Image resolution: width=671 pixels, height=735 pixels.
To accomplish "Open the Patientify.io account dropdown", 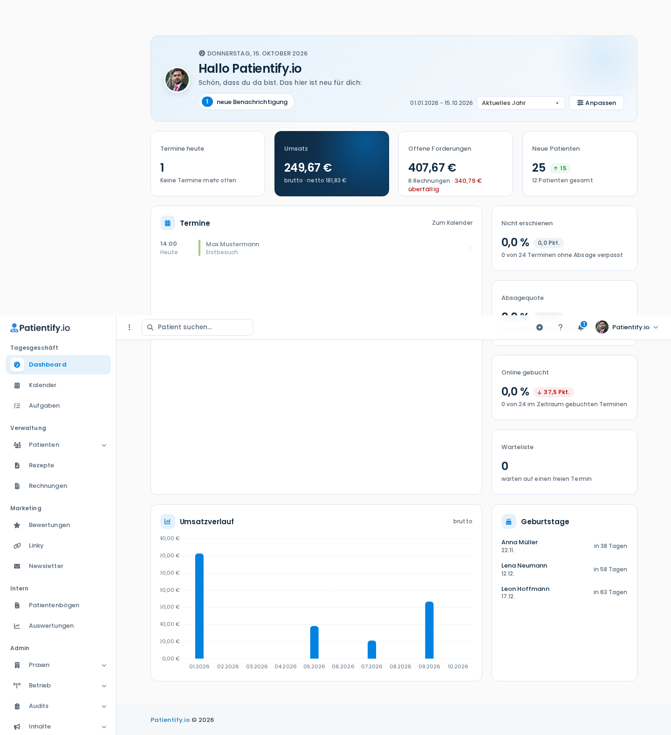I will (x=627, y=327).
